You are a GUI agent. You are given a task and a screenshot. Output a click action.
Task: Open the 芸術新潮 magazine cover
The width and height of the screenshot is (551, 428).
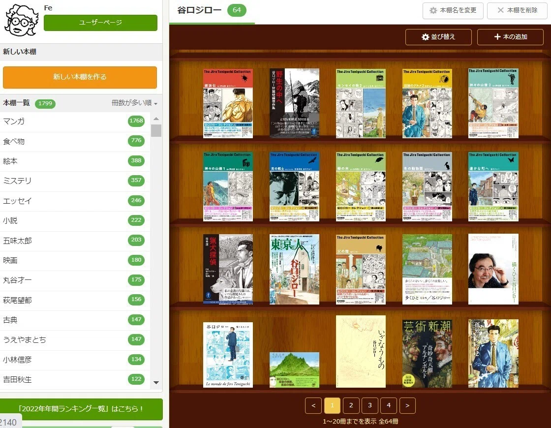point(428,354)
